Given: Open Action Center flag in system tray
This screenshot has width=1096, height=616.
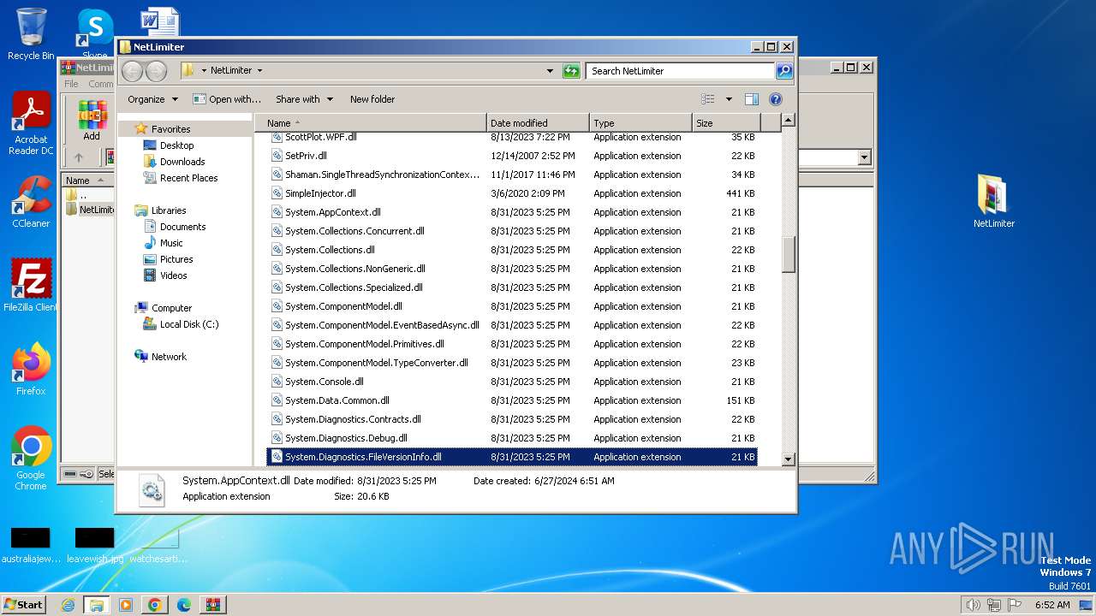Looking at the screenshot, I should [x=1016, y=605].
